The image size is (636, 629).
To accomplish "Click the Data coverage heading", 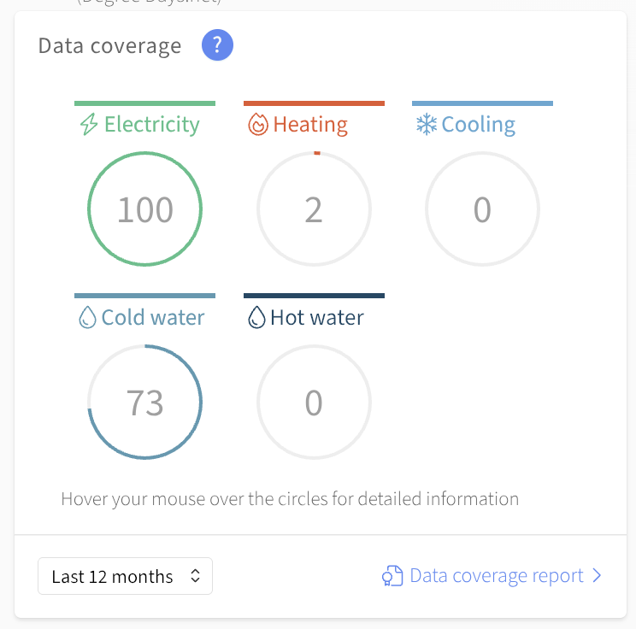I will (x=109, y=46).
